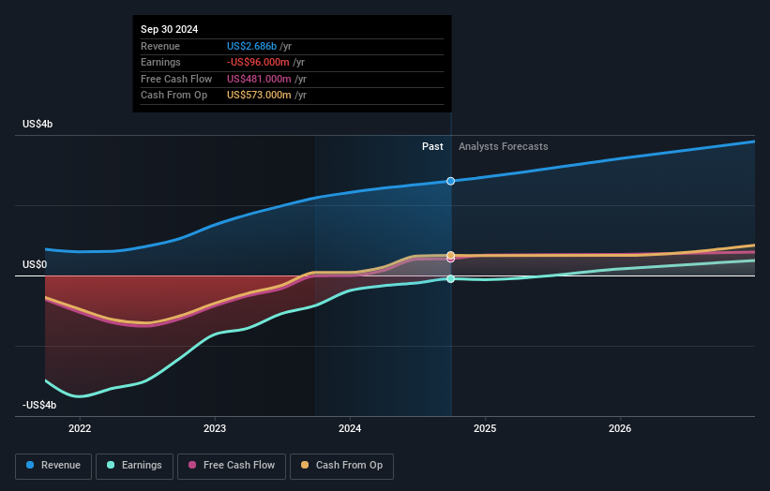Select the 2025 x-axis label

click(x=485, y=428)
